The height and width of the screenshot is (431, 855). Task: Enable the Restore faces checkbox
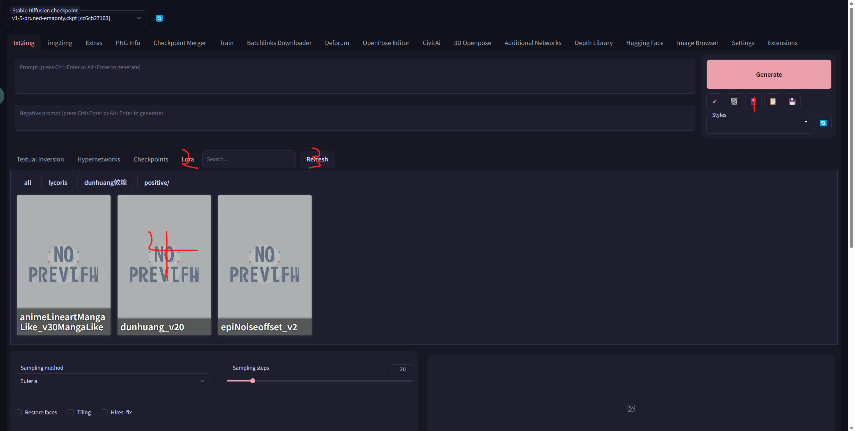[x=19, y=413]
